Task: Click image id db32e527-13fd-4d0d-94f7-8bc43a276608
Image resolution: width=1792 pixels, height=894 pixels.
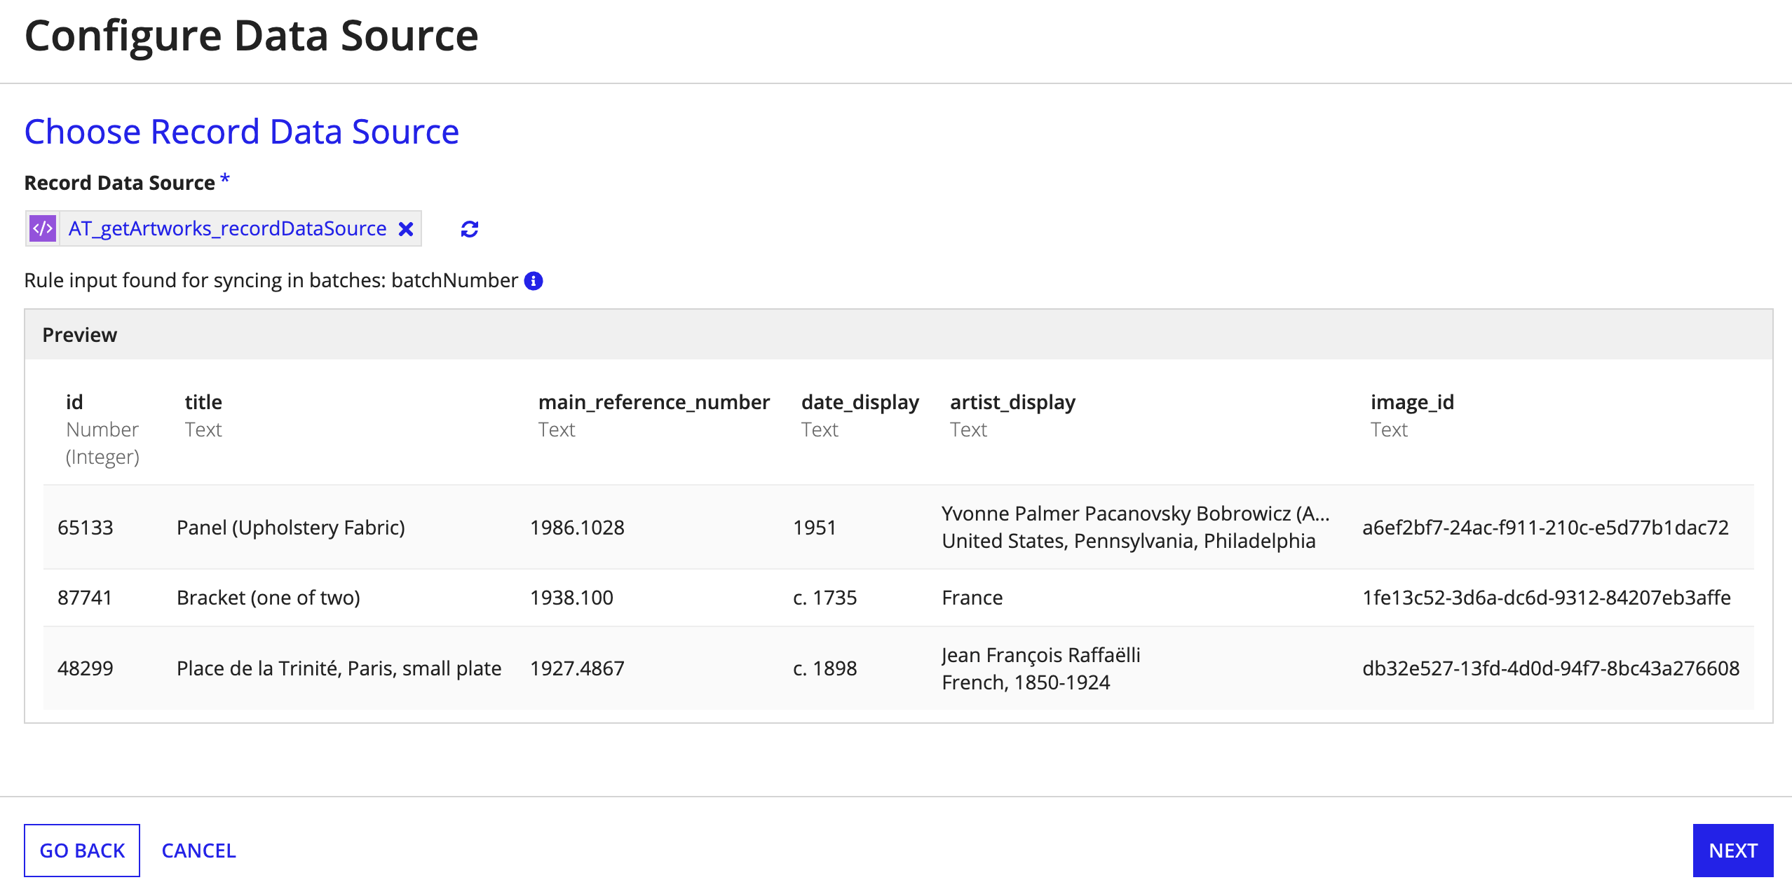Action: (1551, 668)
